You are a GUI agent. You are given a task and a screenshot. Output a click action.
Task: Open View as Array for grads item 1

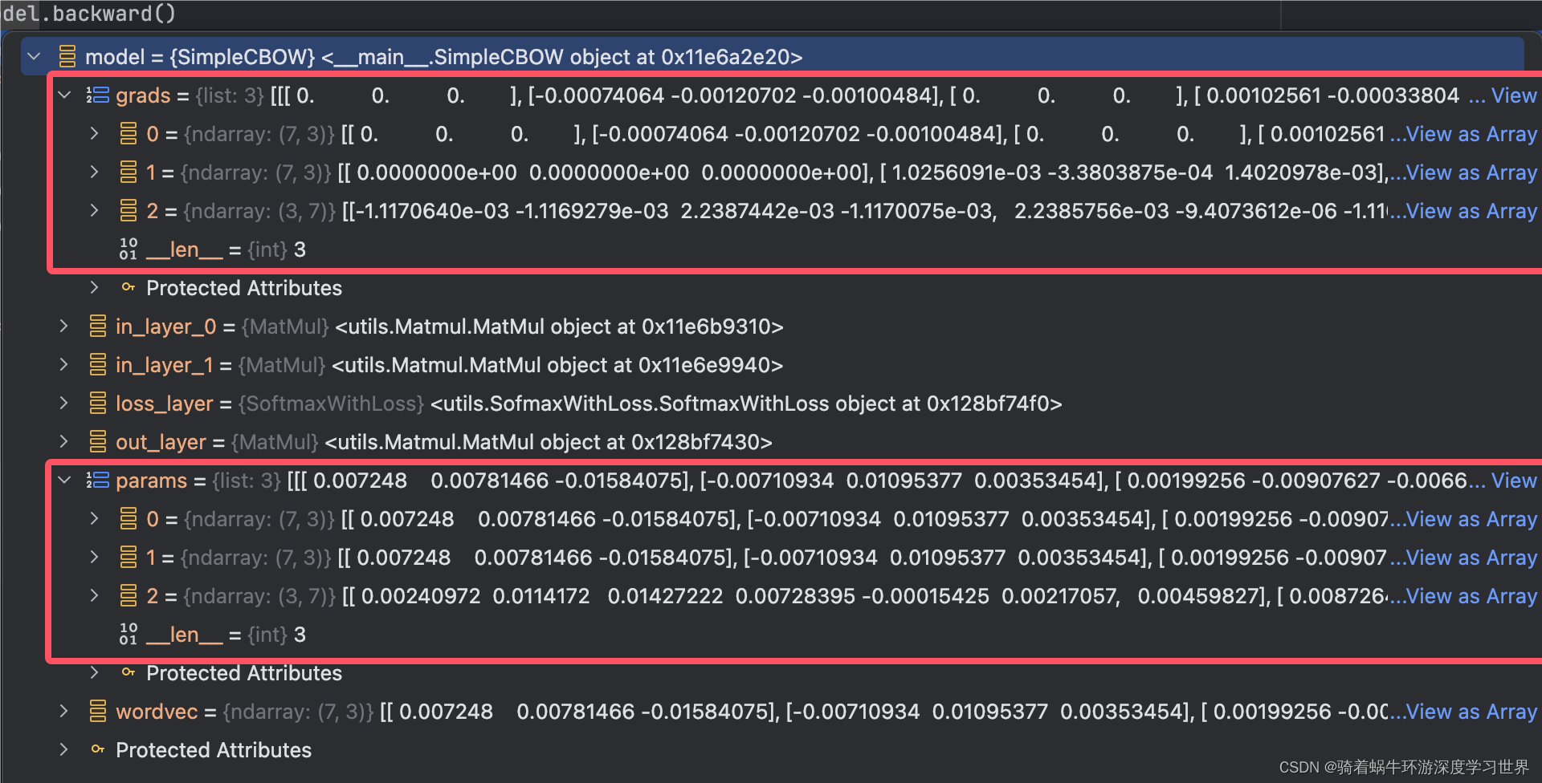click(x=1471, y=172)
